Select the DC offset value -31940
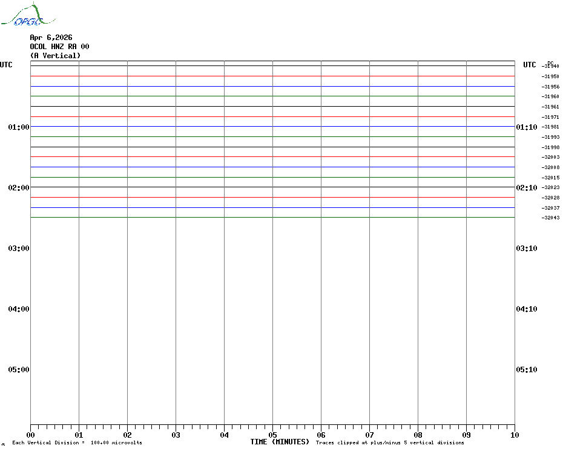The image size is (563, 451). click(551, 67)
